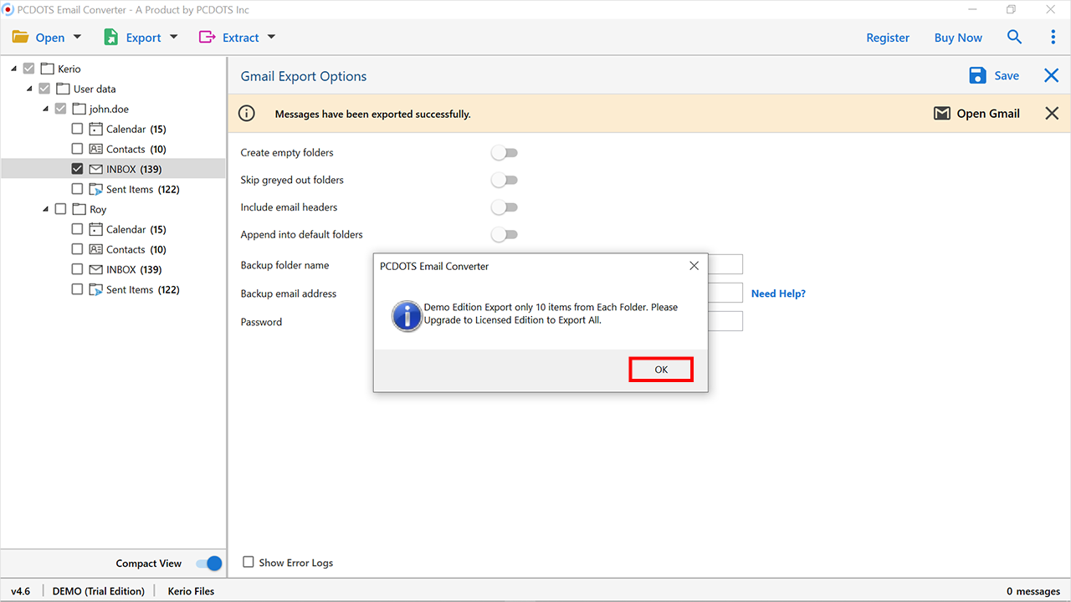
Task: Check Roy's INBOX checkbox
Action: 77,269
